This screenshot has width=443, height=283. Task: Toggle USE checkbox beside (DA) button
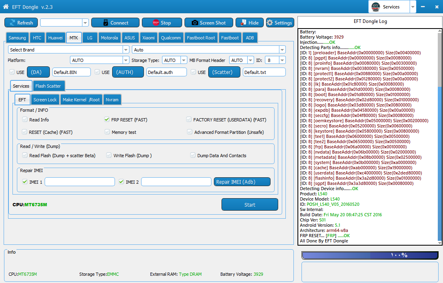pyautogui.click(x=12, y=72)
